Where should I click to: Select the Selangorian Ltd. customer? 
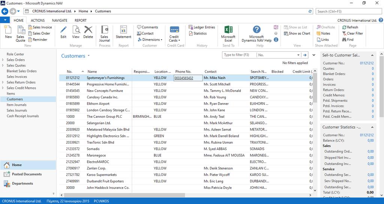point(99,123)
